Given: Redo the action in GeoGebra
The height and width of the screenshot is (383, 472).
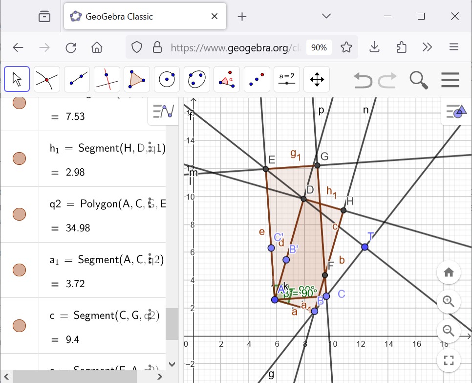Looking at the screenshot, I should pyautogui.click(x=388, y=80).
